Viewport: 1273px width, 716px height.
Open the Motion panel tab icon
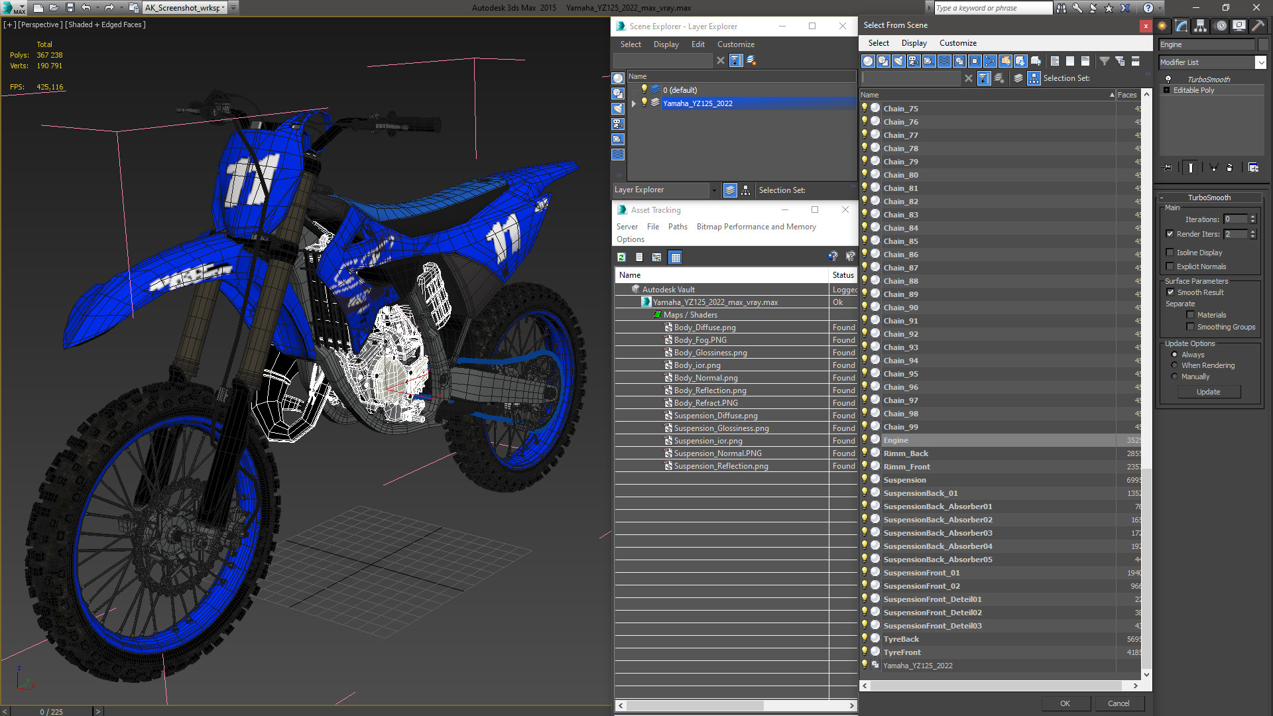coord(1221,26)
